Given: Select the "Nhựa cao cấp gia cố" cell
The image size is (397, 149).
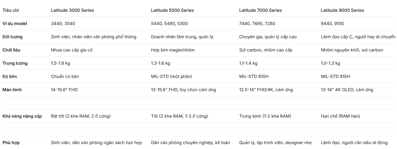Looking at the screenshot, I should coord(72,50).
